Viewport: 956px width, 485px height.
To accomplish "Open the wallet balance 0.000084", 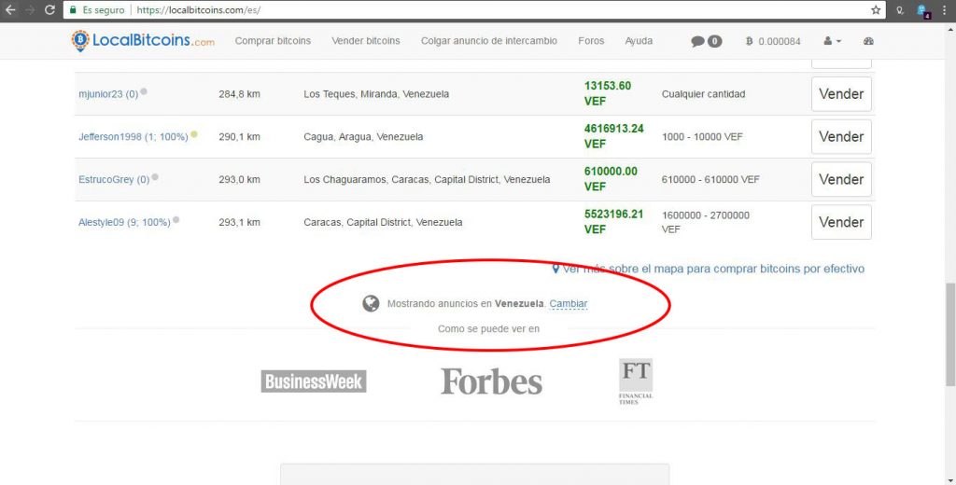I will (x=773, y=41).
